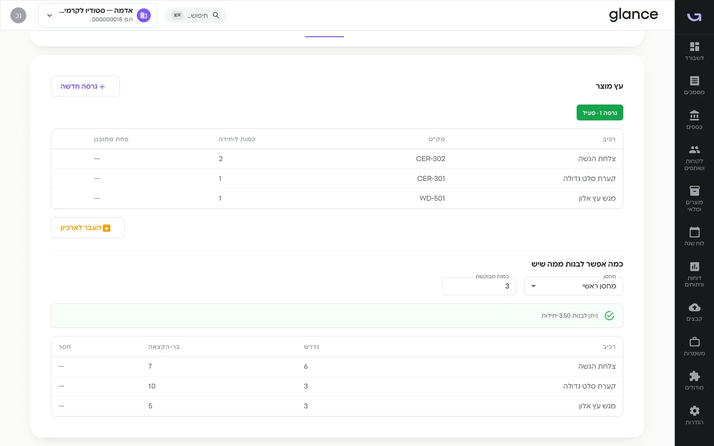Open מסמכים documents in sidebar
714x446 pixels.
coord(694,86)
